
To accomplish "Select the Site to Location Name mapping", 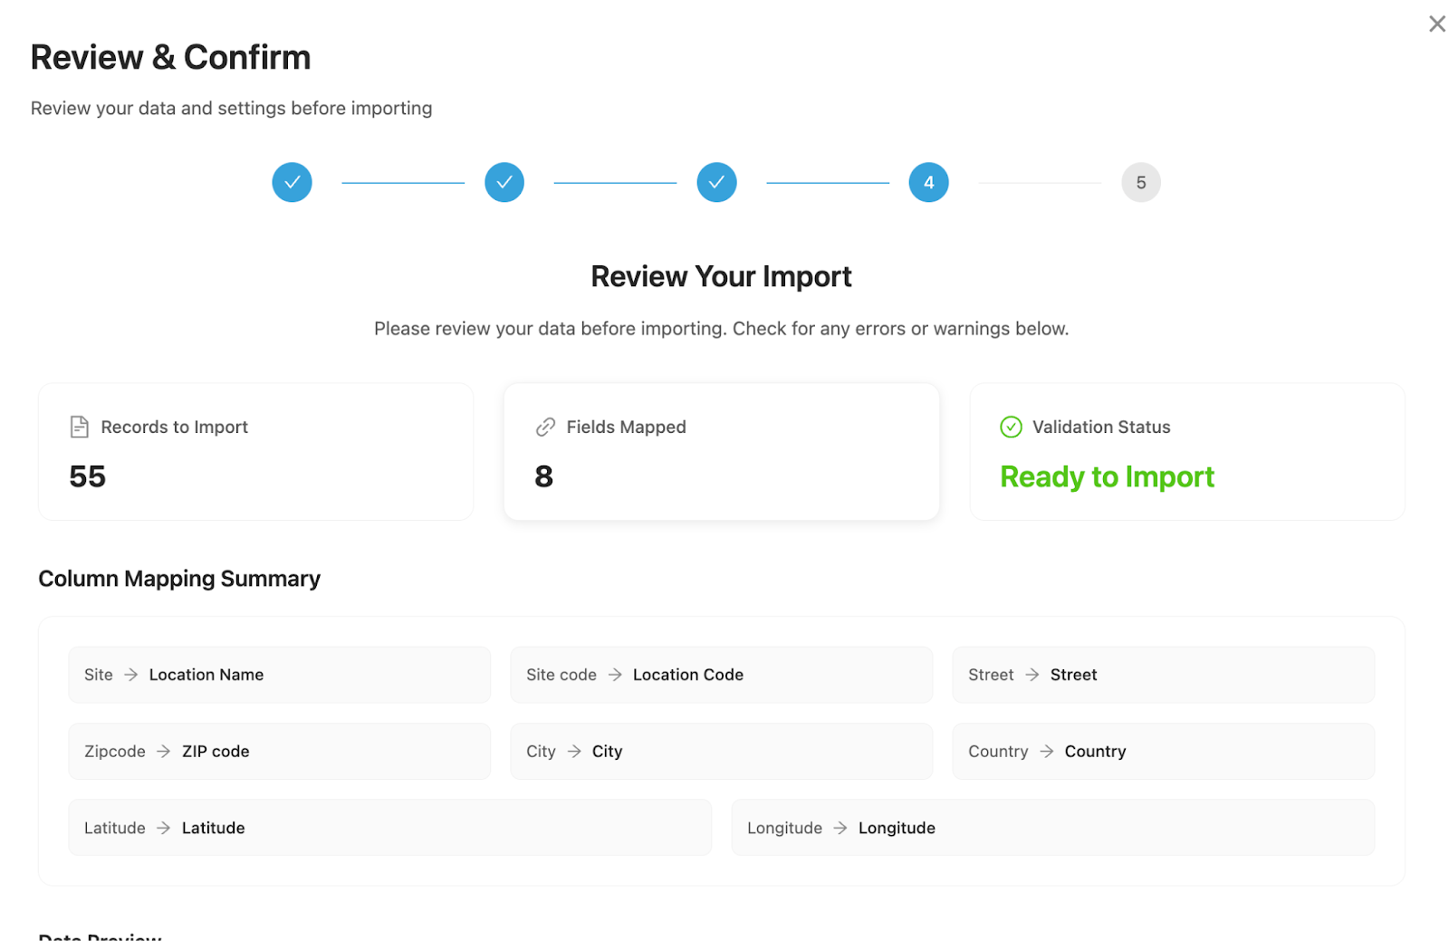I will (x=279, y=675).
